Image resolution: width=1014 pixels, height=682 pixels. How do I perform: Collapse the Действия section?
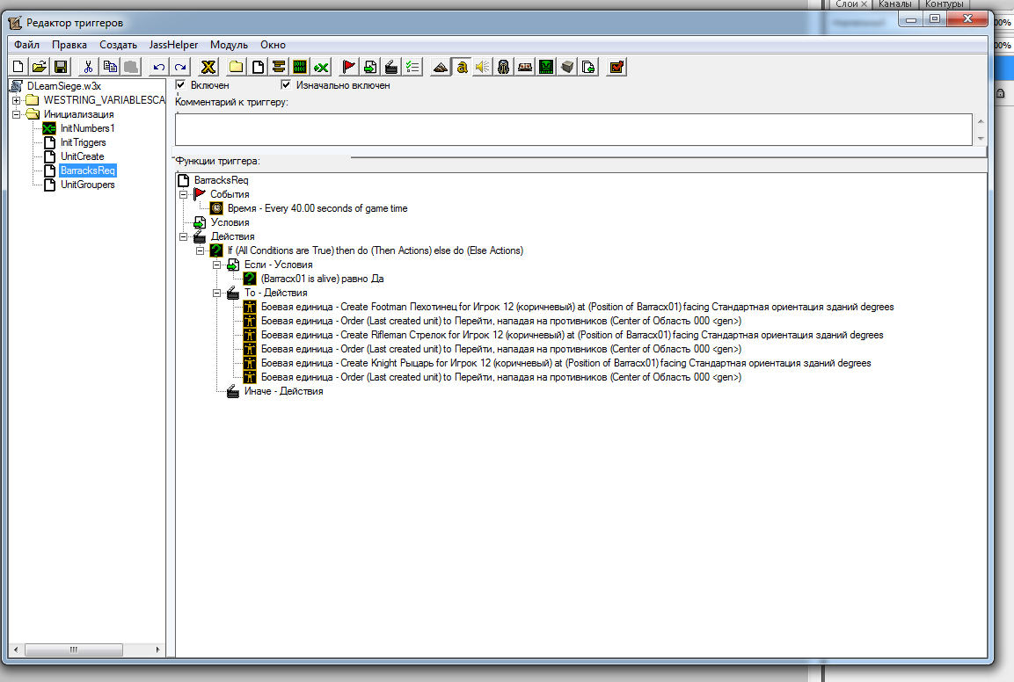(184, 236)
